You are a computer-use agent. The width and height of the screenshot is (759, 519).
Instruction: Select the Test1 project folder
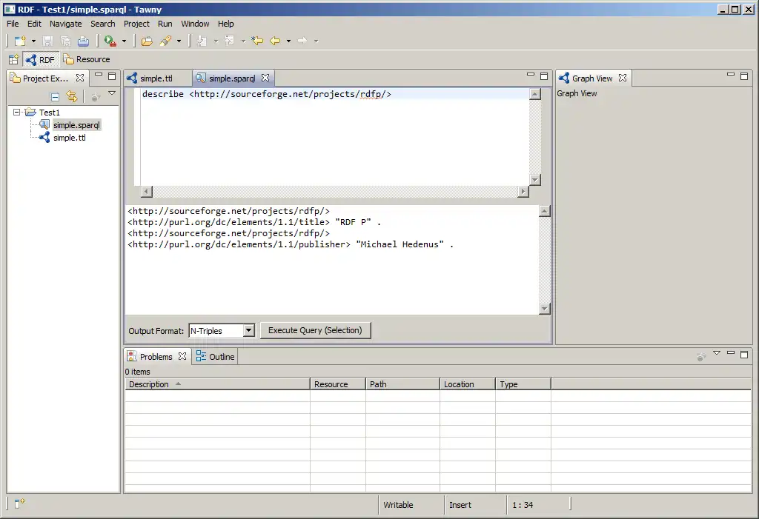pos(50,113)
